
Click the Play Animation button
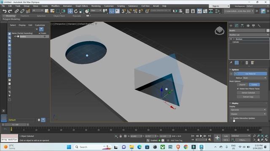pyautogui.click(x=201, y=136)
